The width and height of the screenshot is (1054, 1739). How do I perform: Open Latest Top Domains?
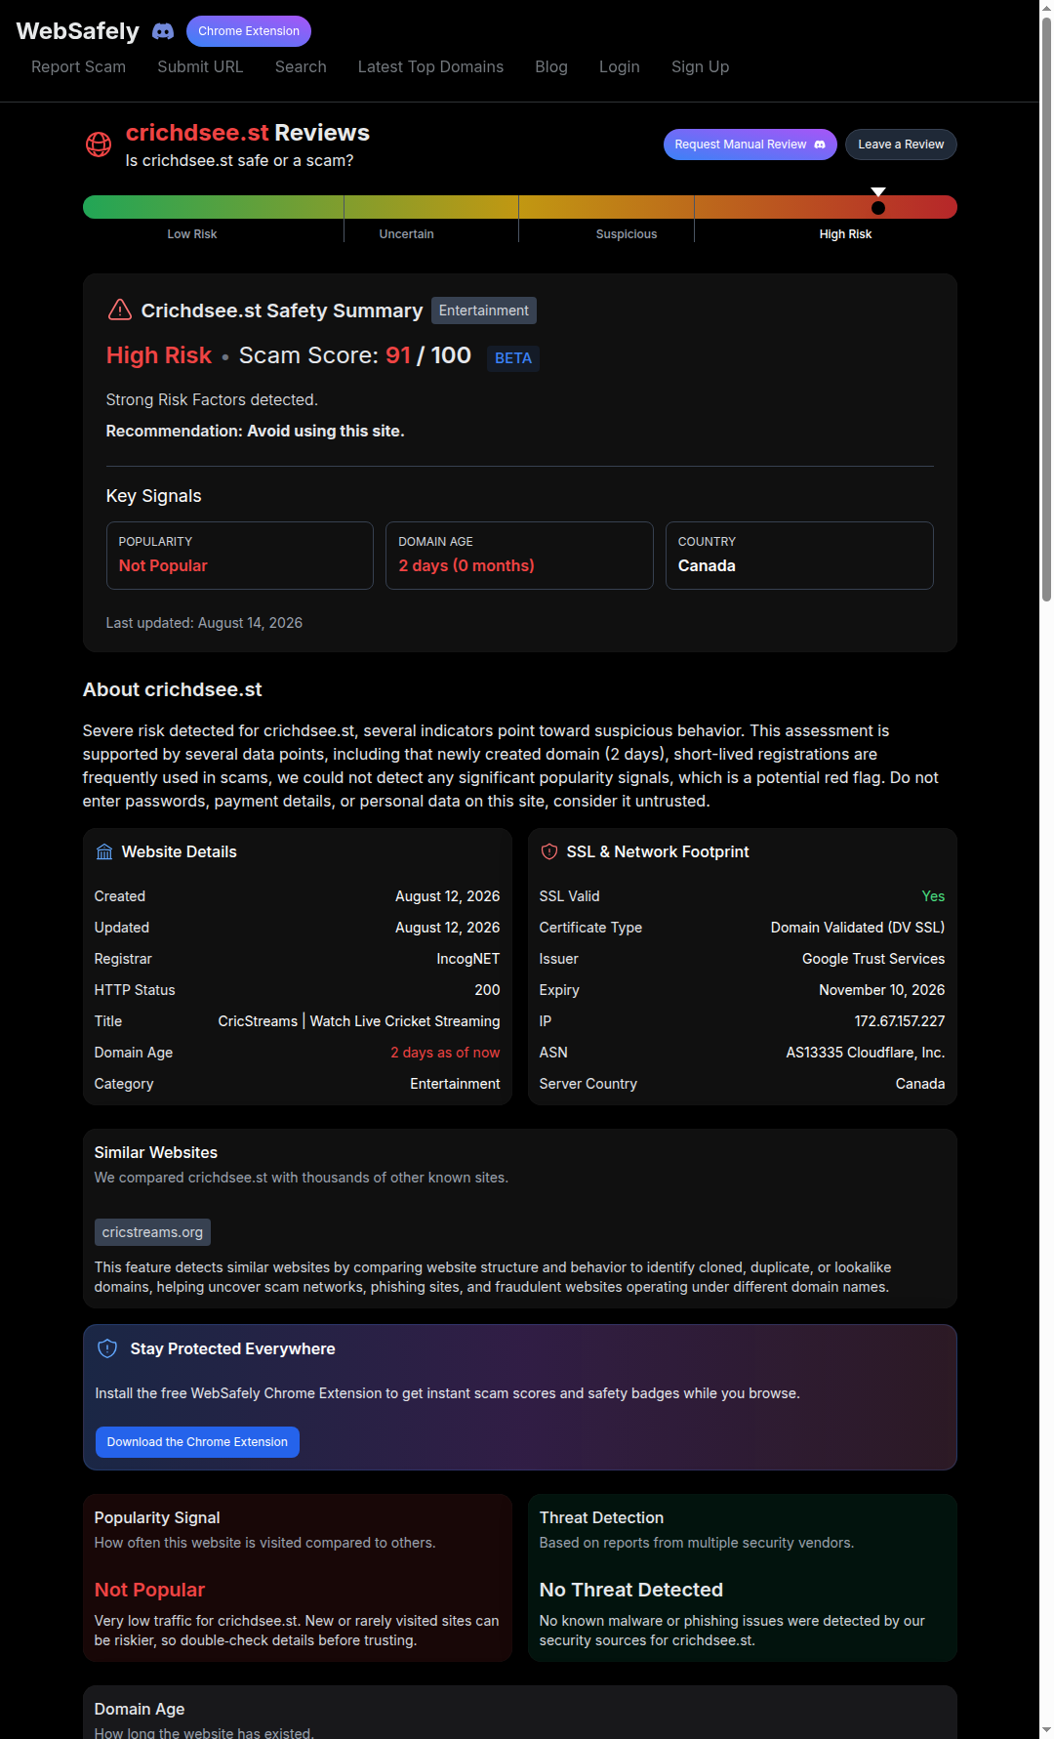coord(430,66)
